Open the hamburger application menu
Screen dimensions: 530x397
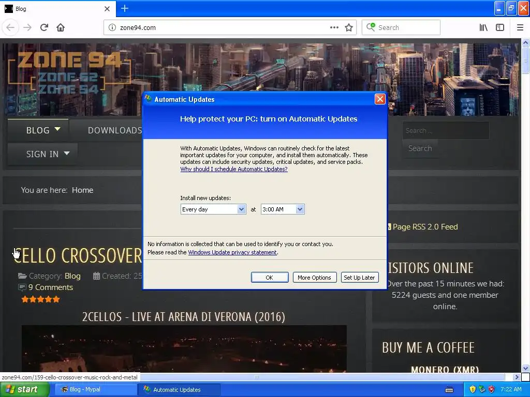tap(520, 27)
